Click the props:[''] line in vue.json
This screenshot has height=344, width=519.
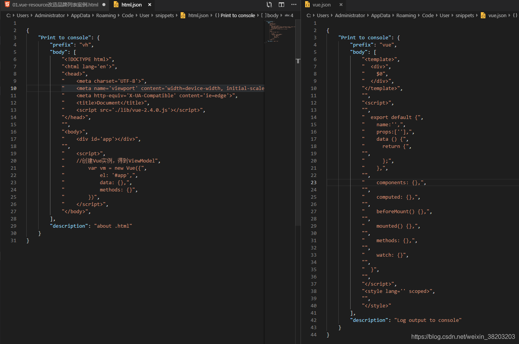click(x=388, y=132)
